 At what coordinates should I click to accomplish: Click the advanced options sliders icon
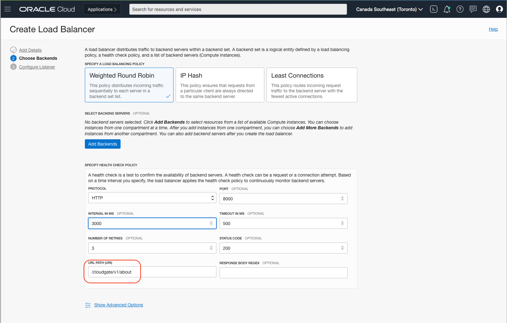tap(88, 305)
